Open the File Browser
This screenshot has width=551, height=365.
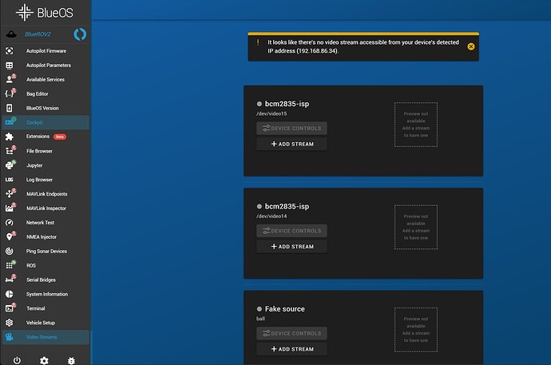[41, 151]
